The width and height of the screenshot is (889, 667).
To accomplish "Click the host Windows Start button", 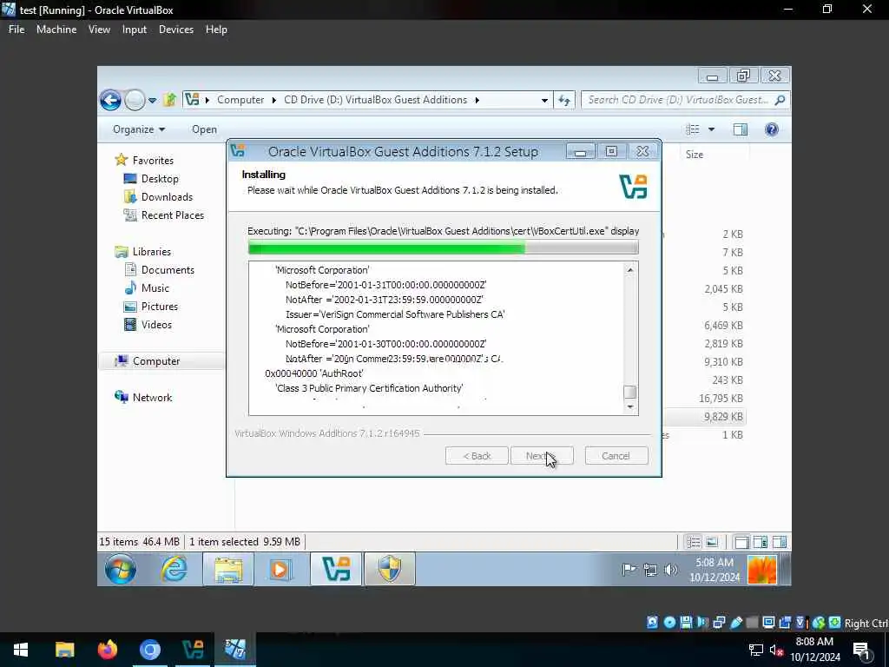I will coord(21,650).
